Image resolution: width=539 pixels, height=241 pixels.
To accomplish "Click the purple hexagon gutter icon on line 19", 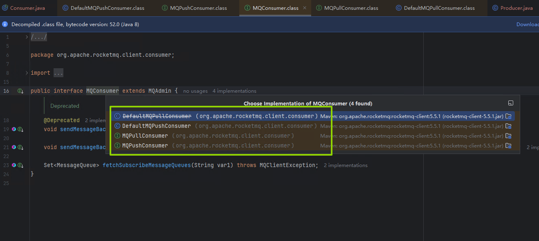I will pos(14,129).
